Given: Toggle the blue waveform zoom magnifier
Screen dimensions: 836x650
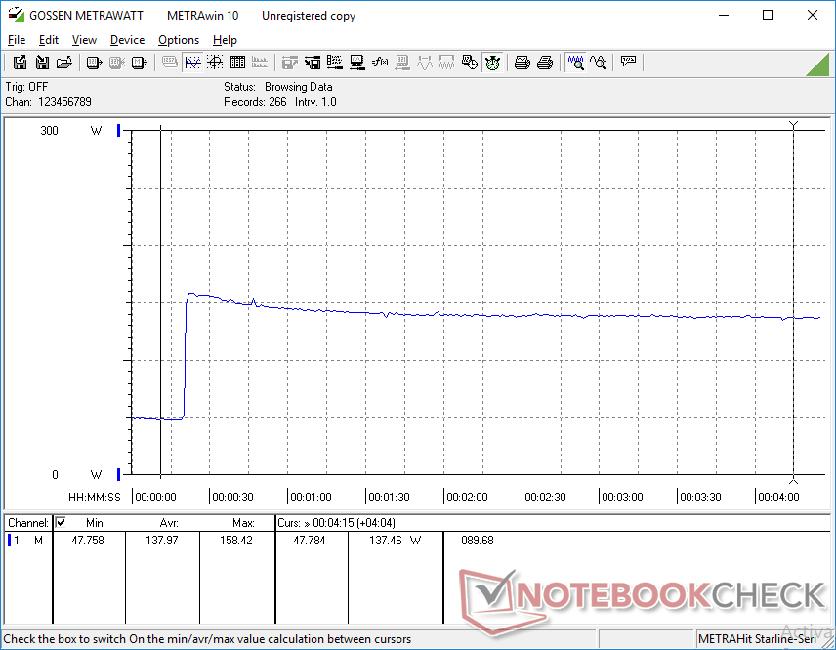Looking at the screenshot, I should pos(575,63).
